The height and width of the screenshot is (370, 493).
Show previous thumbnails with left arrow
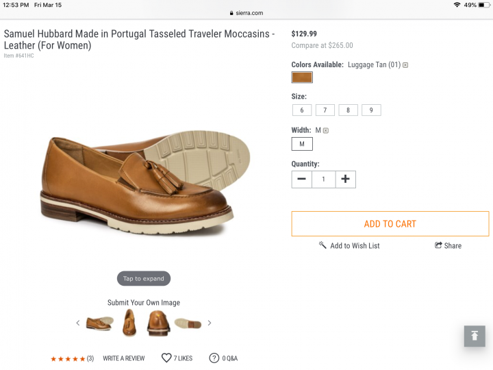click(x=78, y=323)
